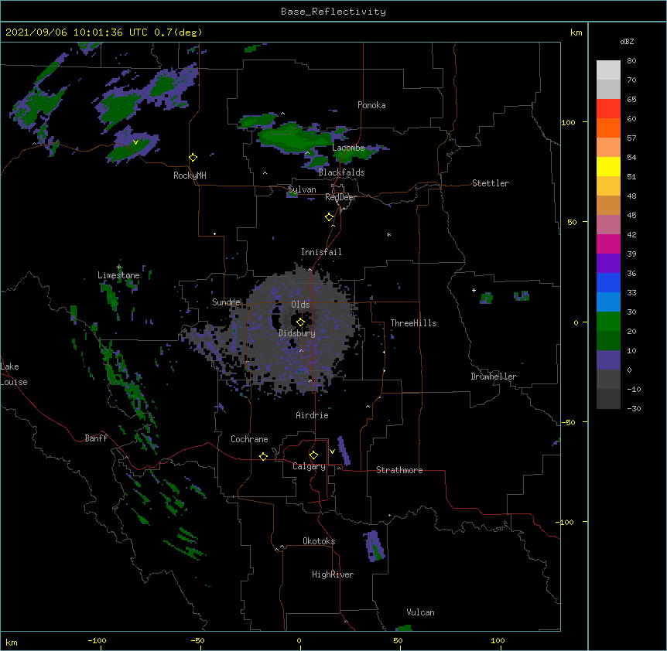Select the orange 60 dBZ legend swatch

click(608, 128)
